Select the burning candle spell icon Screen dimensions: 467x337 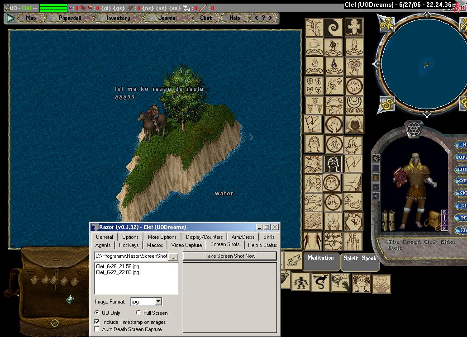333,221
